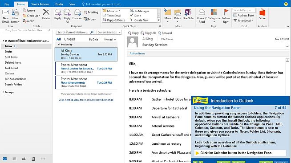Screen dimensions: 291x163
Task: Expand the Quick Steps gallery
Action: pos(159,20)
